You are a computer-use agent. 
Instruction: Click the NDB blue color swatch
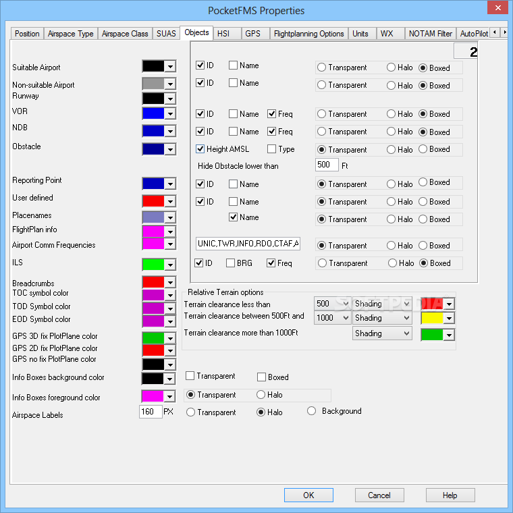[x=153, y=131]
